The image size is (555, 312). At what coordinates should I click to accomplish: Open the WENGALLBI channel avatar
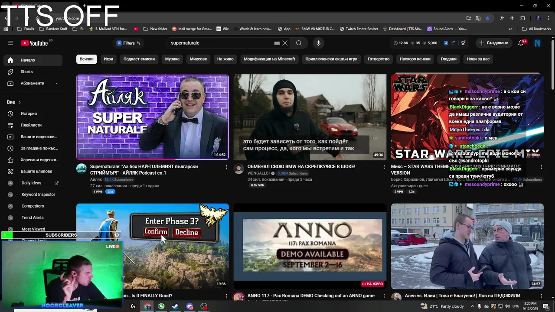pos(239,169)
